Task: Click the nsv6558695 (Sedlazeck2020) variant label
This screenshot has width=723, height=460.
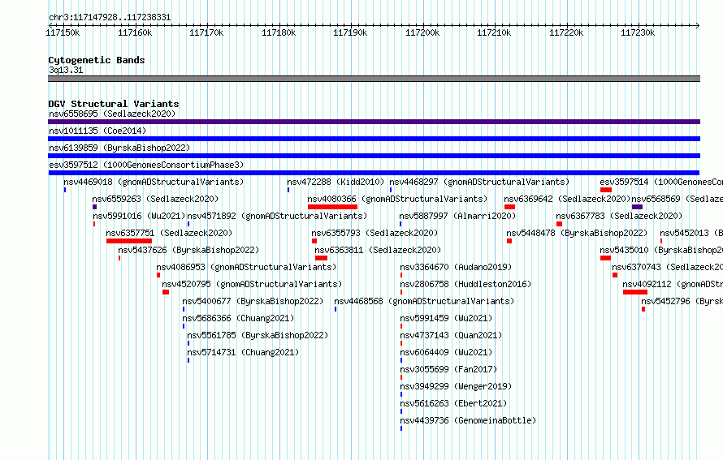Action: click(x=112, y=114)
